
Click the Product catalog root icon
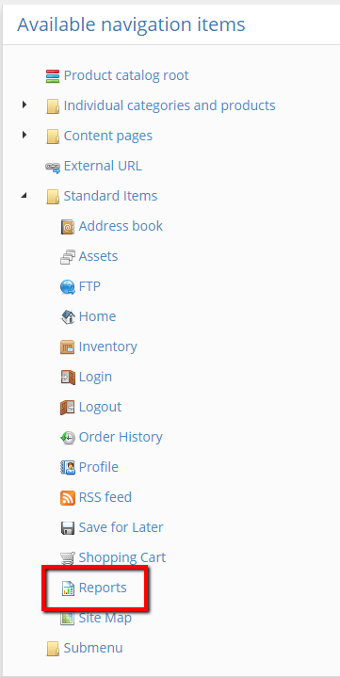pyautogui.click(x=53, y=76)
